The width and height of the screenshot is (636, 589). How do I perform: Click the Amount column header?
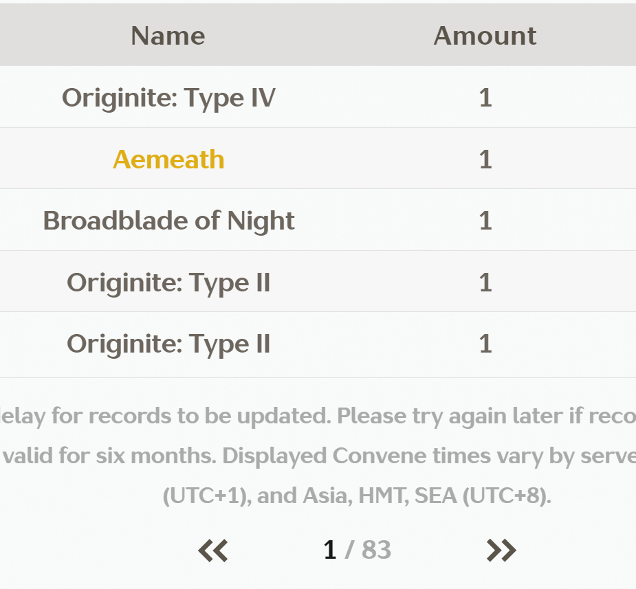tap(485, 36)
